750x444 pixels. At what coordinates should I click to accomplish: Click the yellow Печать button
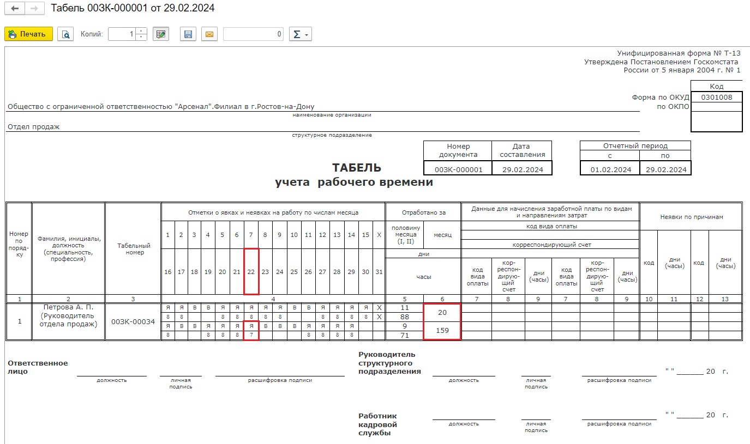[28, 34]
